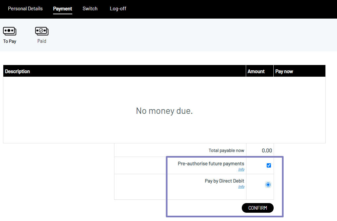Click the Amount column header
The height and width of the screenshot is (221, 337).
256,71
